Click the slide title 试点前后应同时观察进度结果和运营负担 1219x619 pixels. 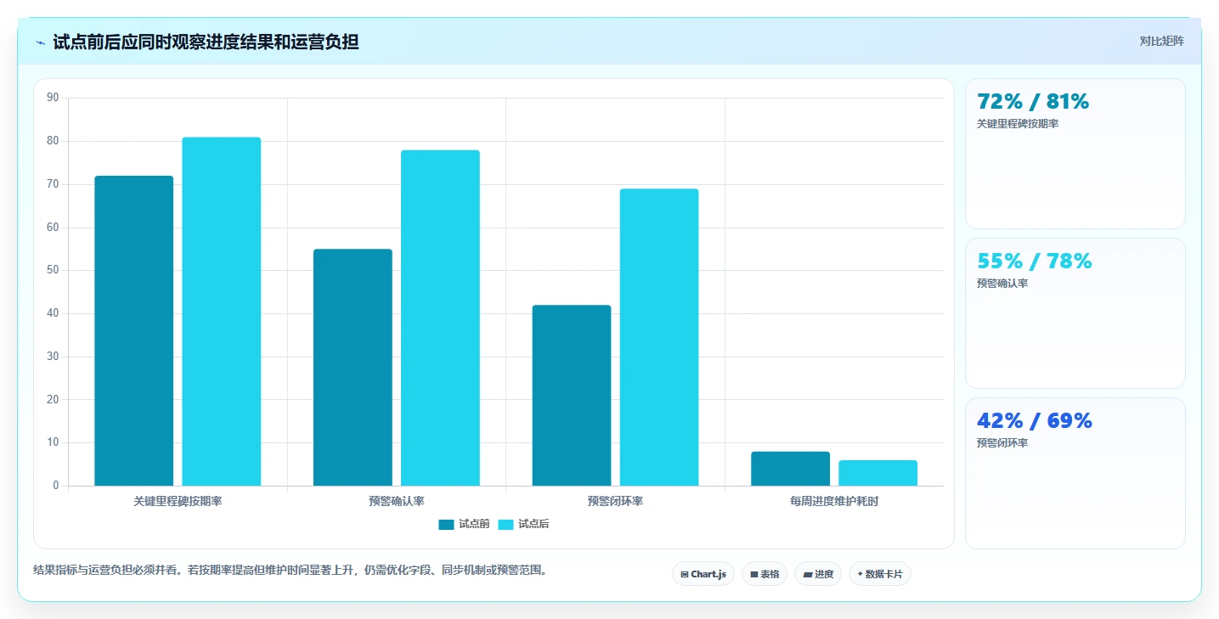click(206, 42)
